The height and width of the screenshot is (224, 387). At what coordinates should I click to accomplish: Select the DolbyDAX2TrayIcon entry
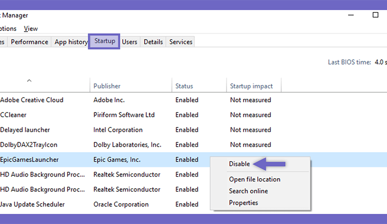(x=193, y=145)
